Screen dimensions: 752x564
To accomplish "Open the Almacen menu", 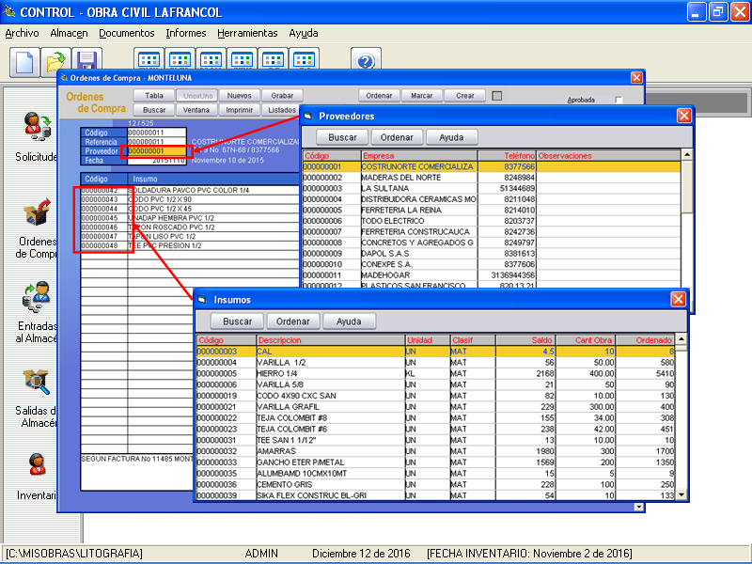I will pos(69,33).
